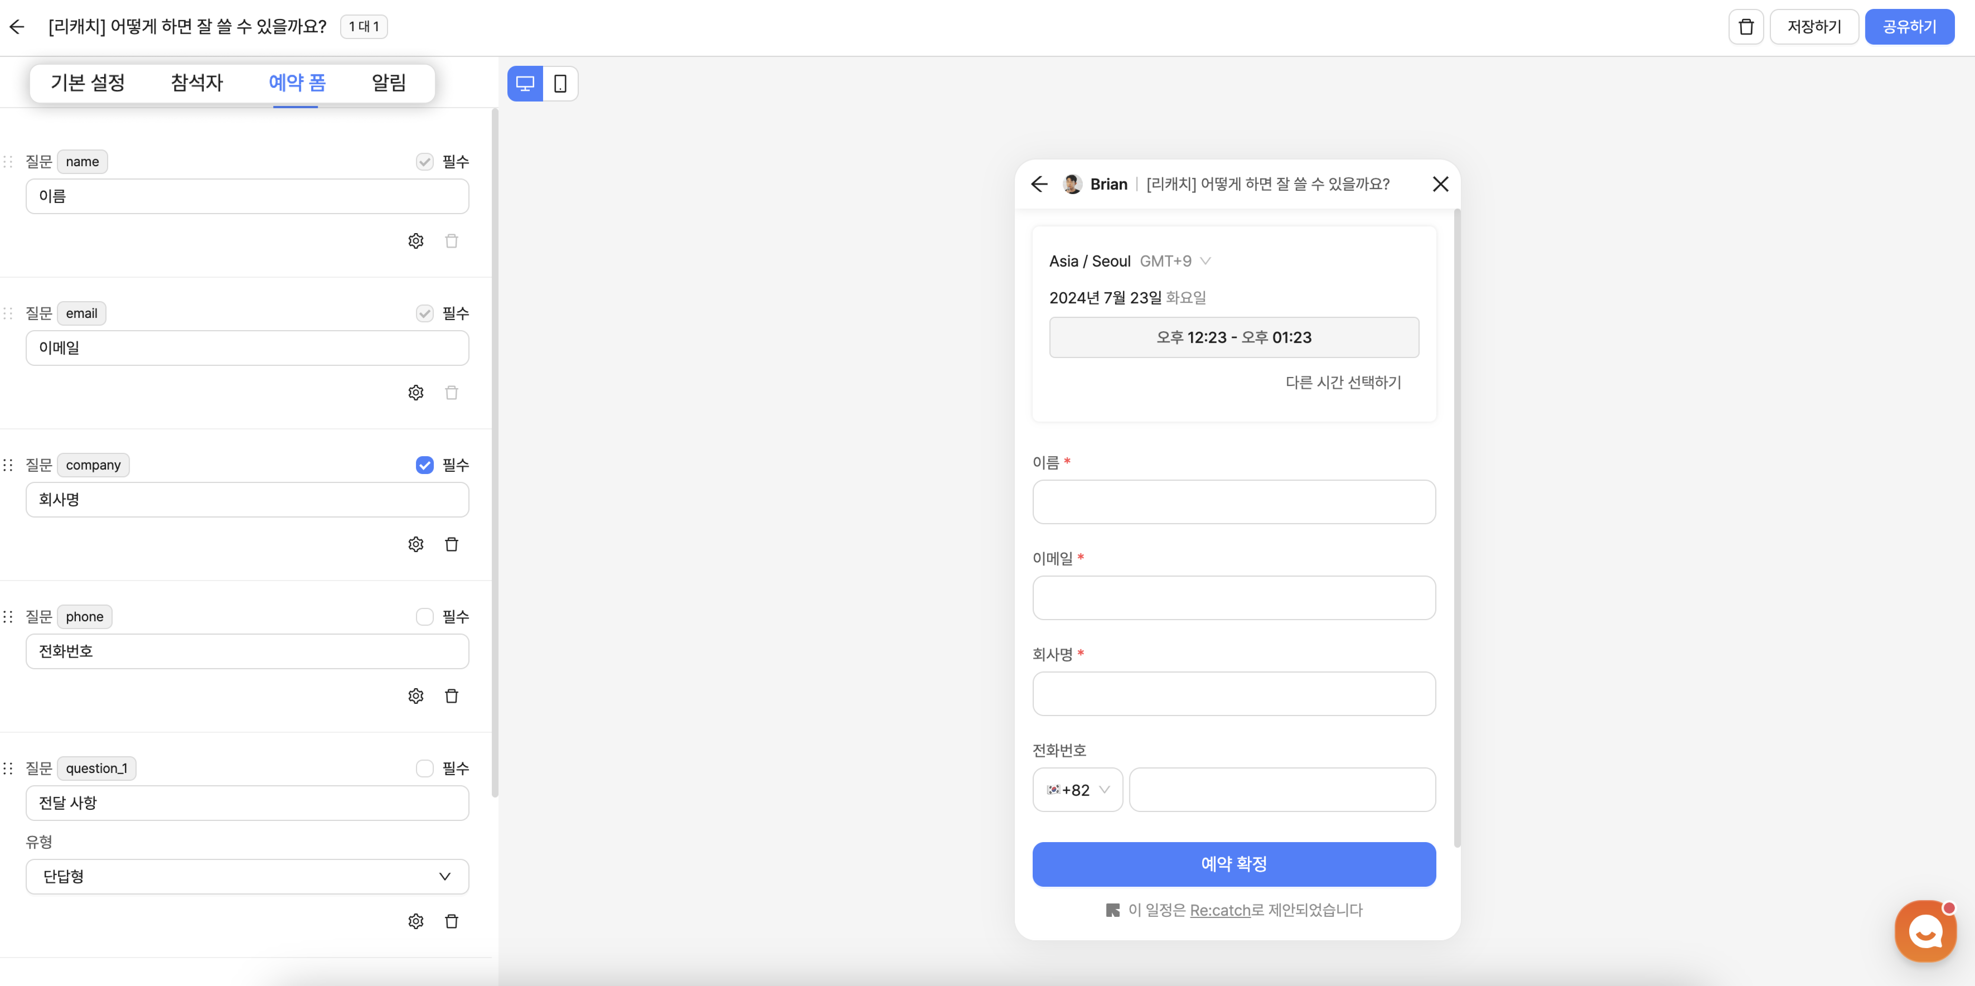Image resolution: width=1975 pixels, height=986 pixels.
Task: Delete the phone question
Action: [x=452, y=696]
